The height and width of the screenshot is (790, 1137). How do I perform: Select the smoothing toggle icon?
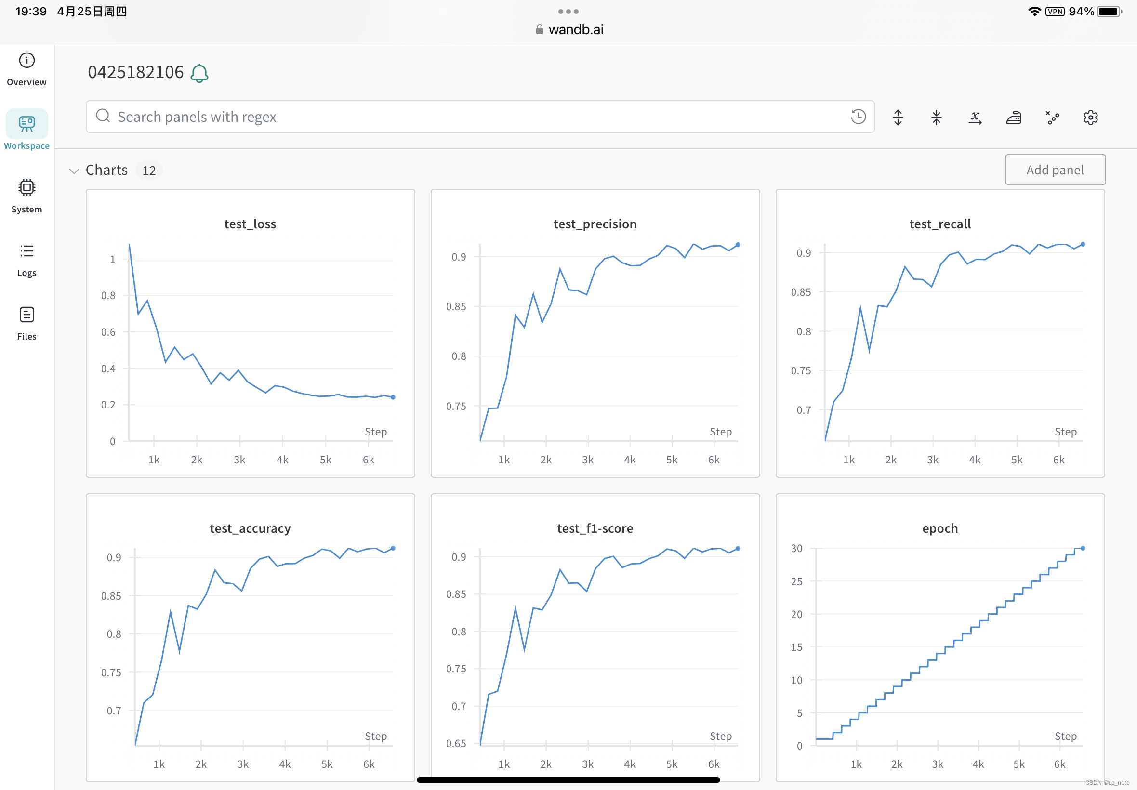[1012, 117]
